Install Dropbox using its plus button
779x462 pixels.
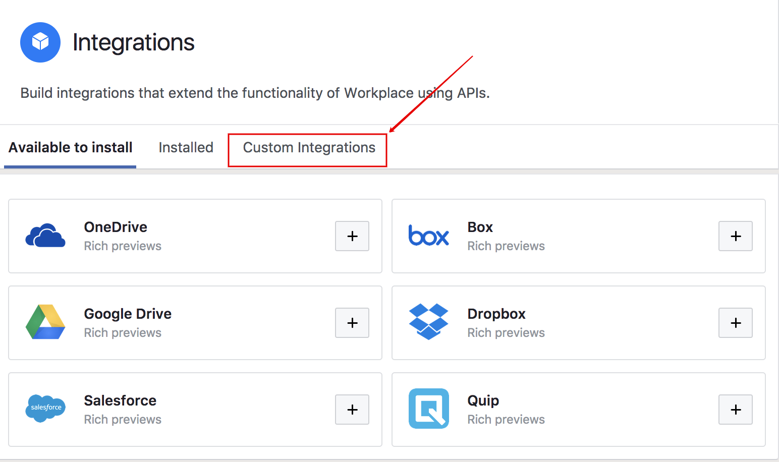[x=736, y=323]
